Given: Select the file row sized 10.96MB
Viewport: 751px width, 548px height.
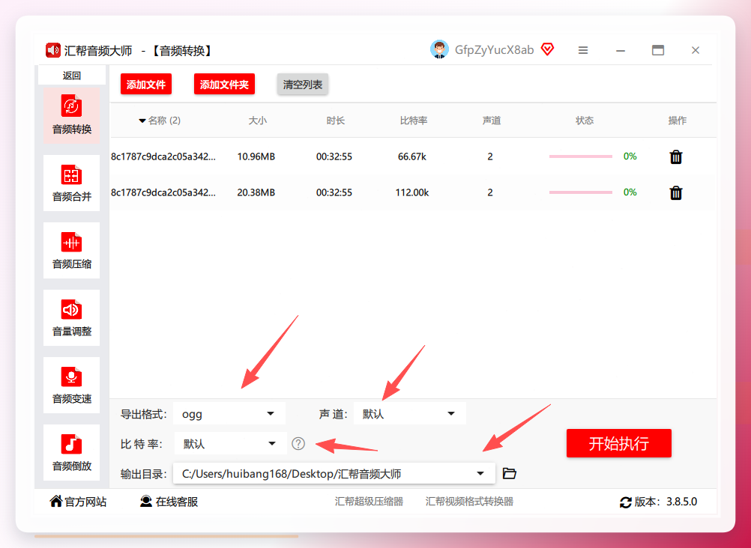Looking at the screenshot, I should click(413, 156).
